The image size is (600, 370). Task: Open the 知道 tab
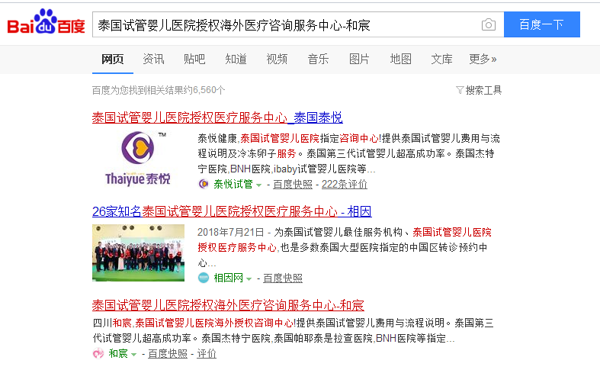[x=236, y=59]
